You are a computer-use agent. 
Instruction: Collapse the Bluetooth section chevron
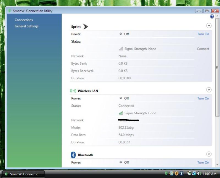click(209, 154)
